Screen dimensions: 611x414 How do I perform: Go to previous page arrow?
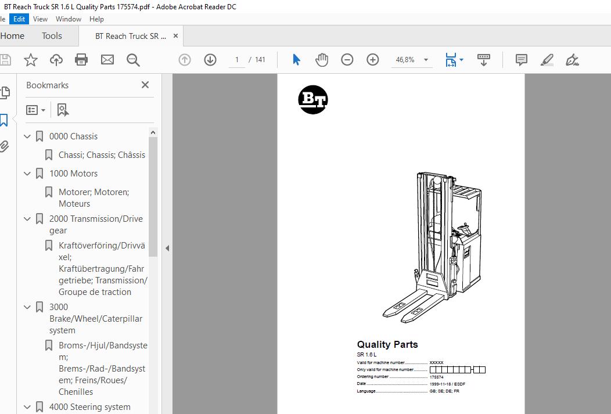pos(185,60)
